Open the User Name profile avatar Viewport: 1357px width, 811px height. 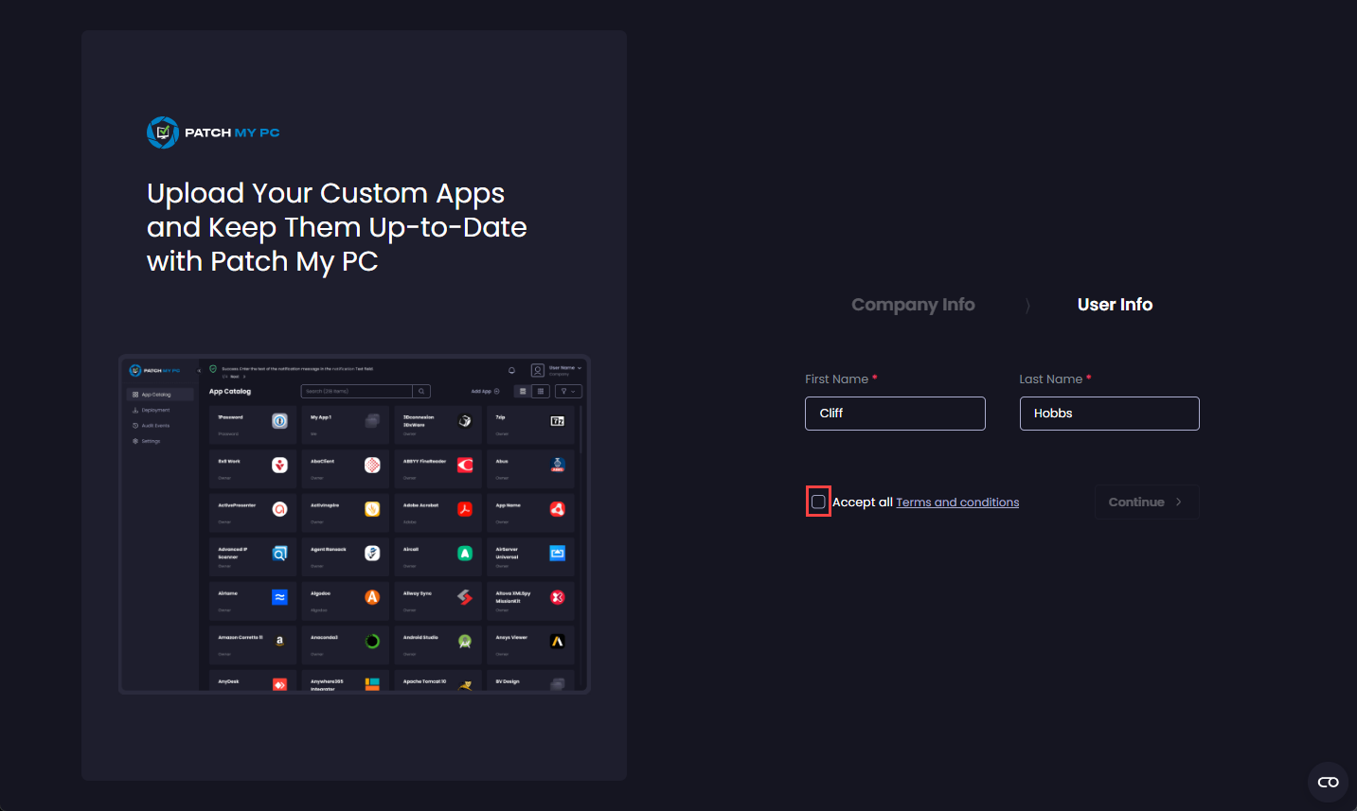pos(538,370)
